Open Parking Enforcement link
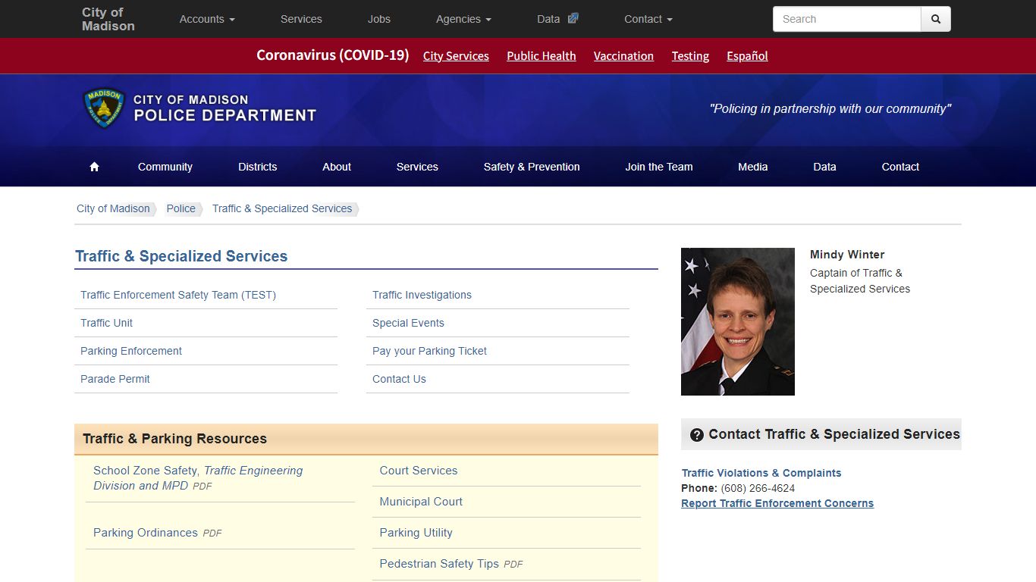1036x582 pixels. (131, 351)
